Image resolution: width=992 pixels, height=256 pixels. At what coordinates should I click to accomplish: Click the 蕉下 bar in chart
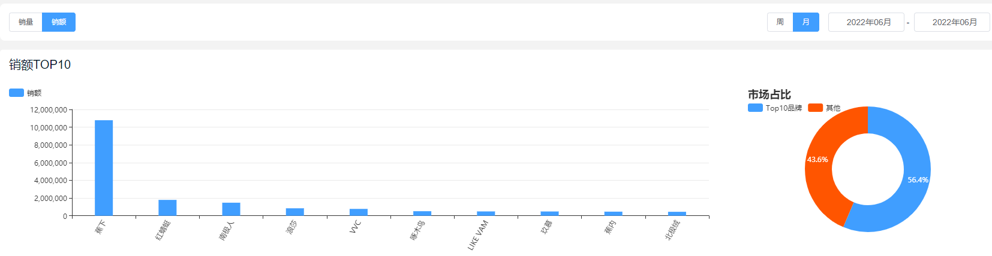coord(104,167)
